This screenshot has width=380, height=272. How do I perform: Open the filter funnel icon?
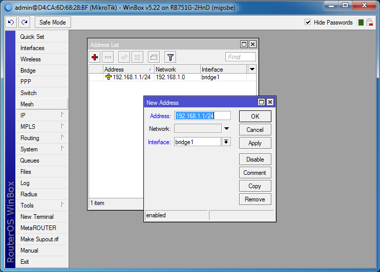coord(171,57)
